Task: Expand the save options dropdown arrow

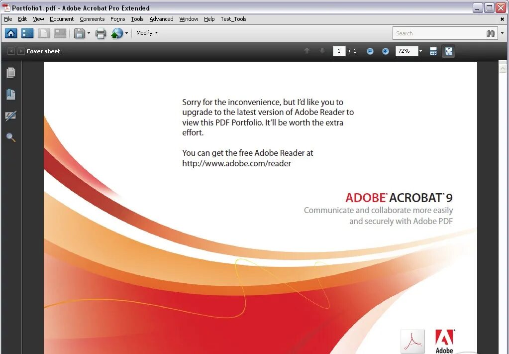Action: click(x=89, y=33)
